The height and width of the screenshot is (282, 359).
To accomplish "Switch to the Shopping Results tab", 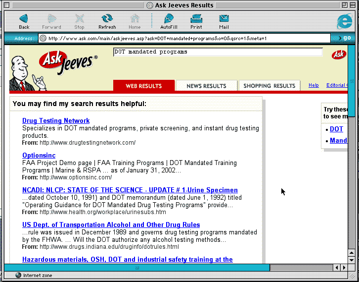I will tap(269, 86).
